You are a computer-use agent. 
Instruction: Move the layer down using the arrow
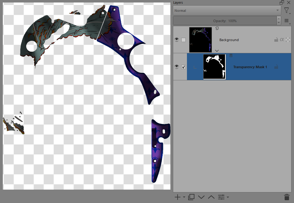[201, 197]
